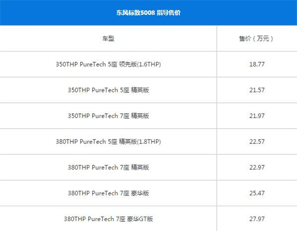Select the 车型 column header
The width and height of the screenshot is (297, 231).
pos(108,39)
